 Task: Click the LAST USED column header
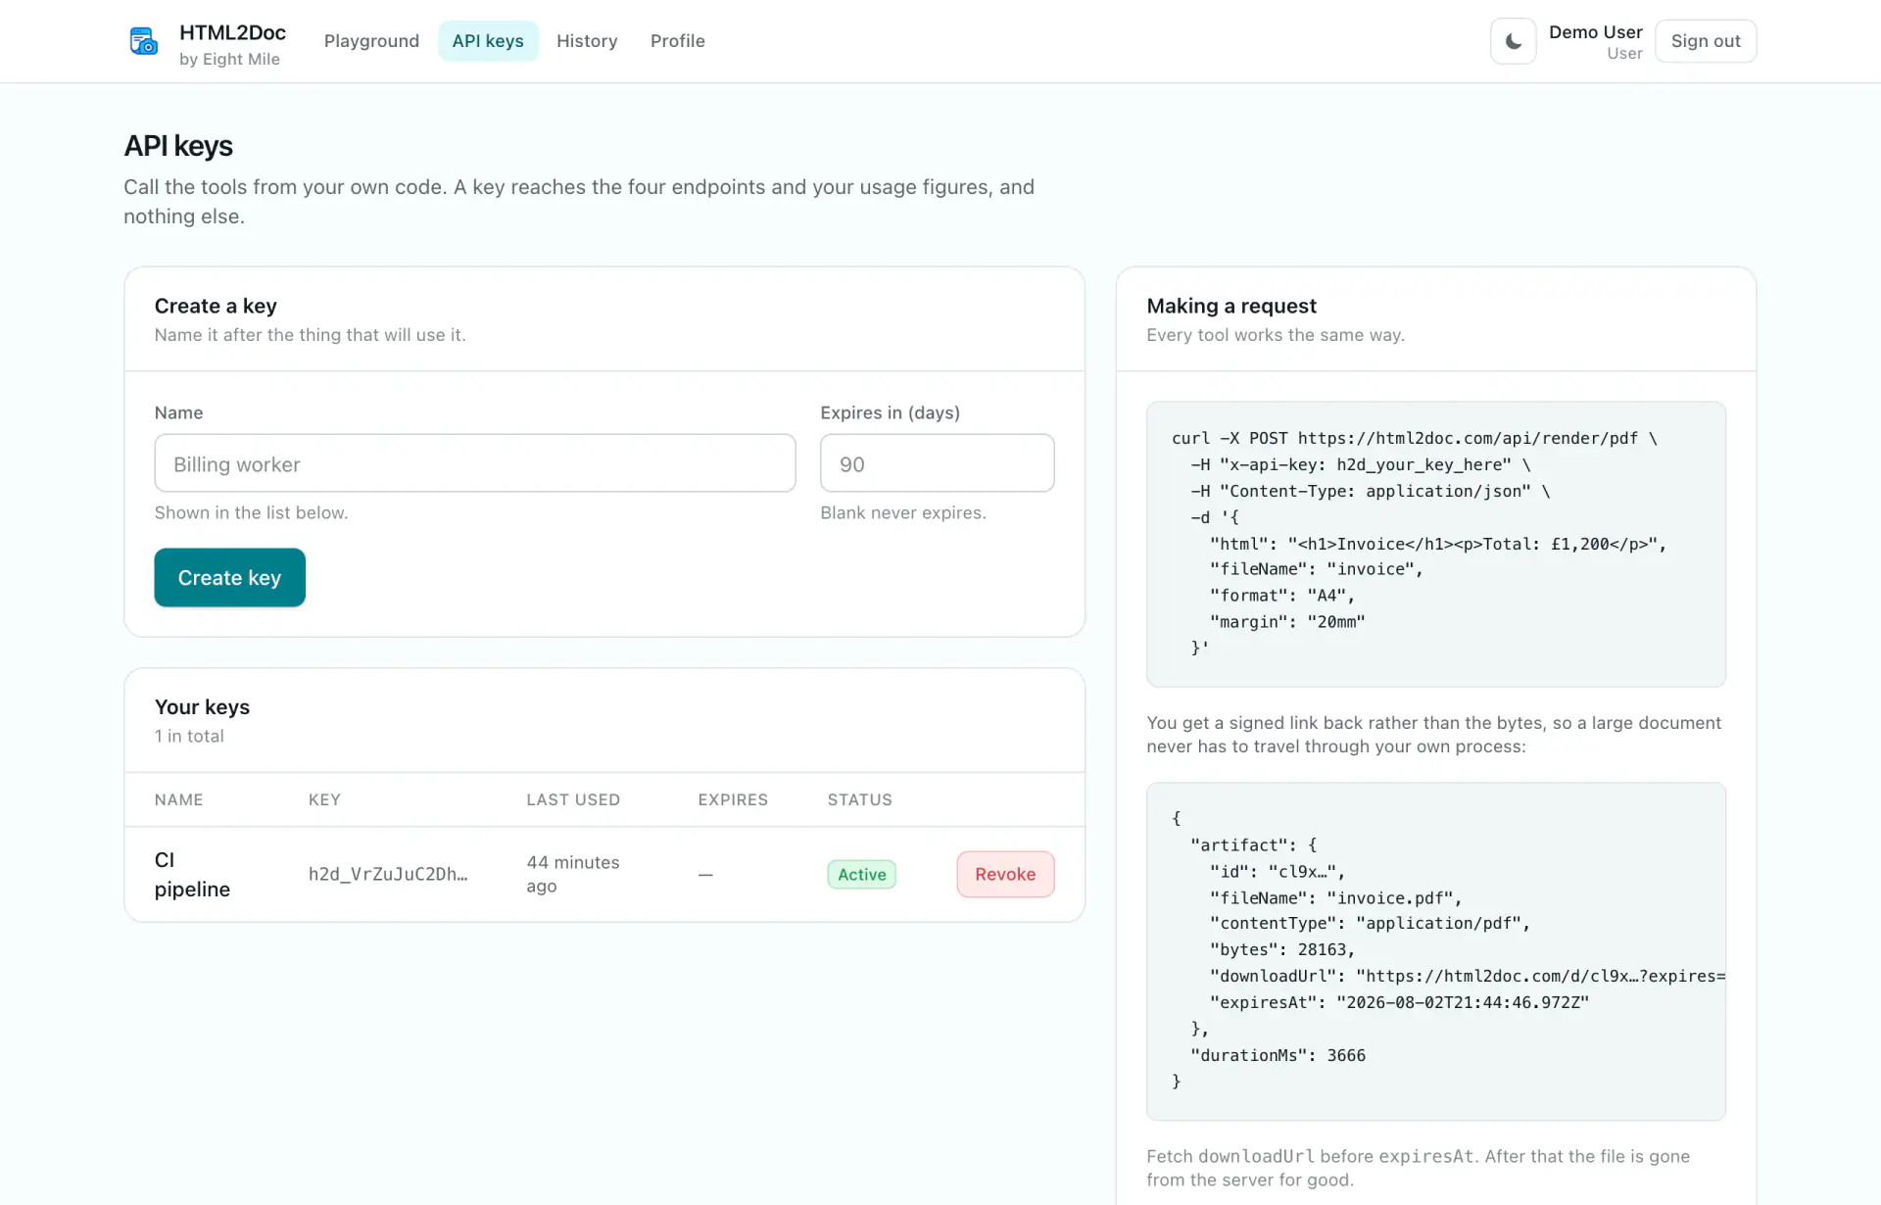573,799
